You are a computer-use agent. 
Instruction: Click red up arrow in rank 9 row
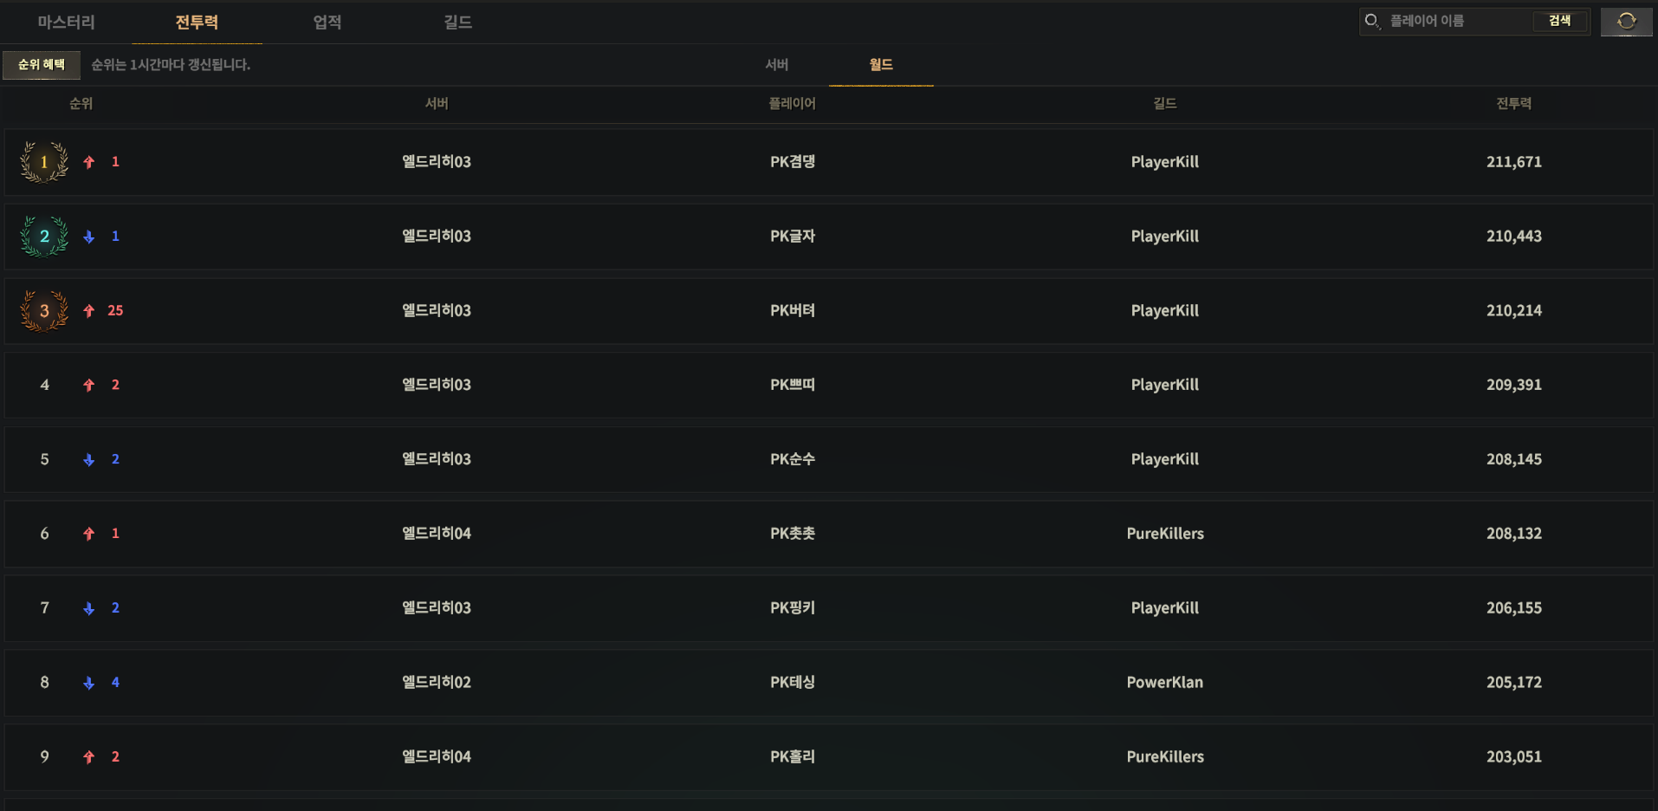point(88,757)
